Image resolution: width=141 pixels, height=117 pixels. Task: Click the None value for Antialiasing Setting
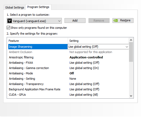[x=73, y=79]
